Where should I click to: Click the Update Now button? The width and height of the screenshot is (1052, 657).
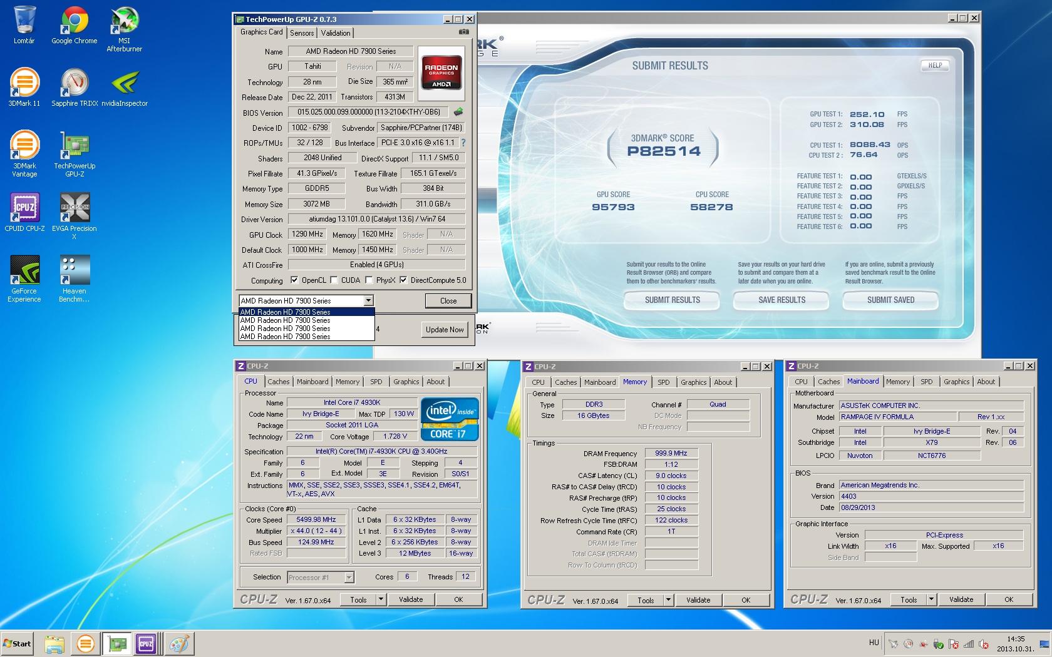pyautogui.click(x=445, y=330)
